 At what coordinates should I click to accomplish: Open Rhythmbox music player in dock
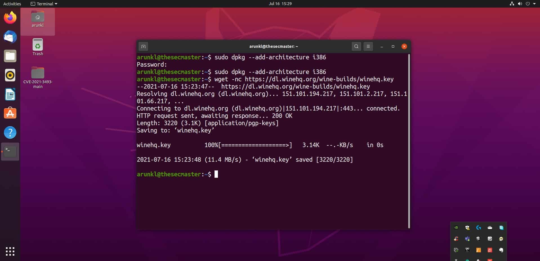tap(10, 75)
